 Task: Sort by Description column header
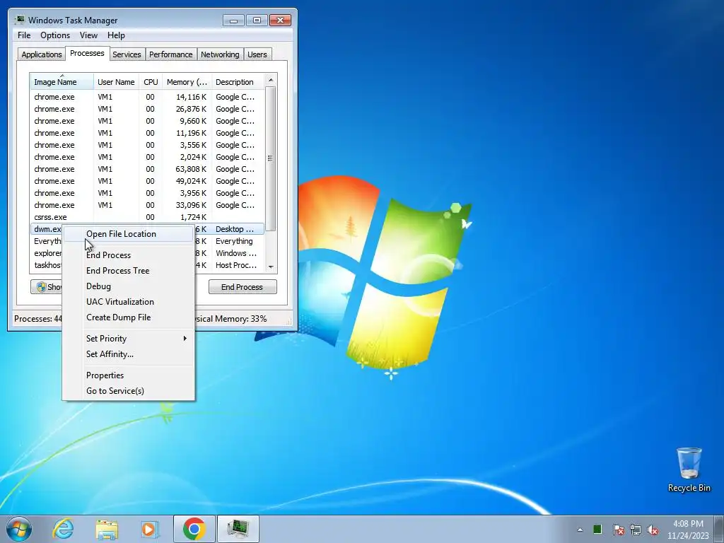pos(238,82)
